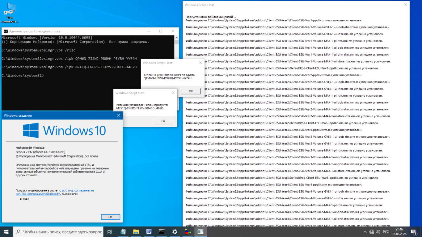Click OK in the Windows: сведения window
Viewport: 422px width, 237px height.
click(110, 217)
